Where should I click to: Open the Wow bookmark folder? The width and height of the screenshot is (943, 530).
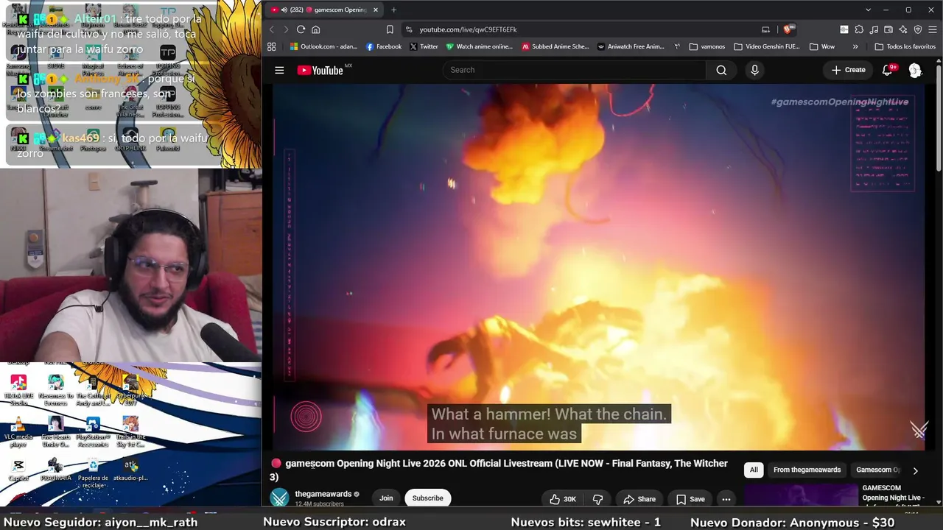pyautogui.click(x=822, y=46)
